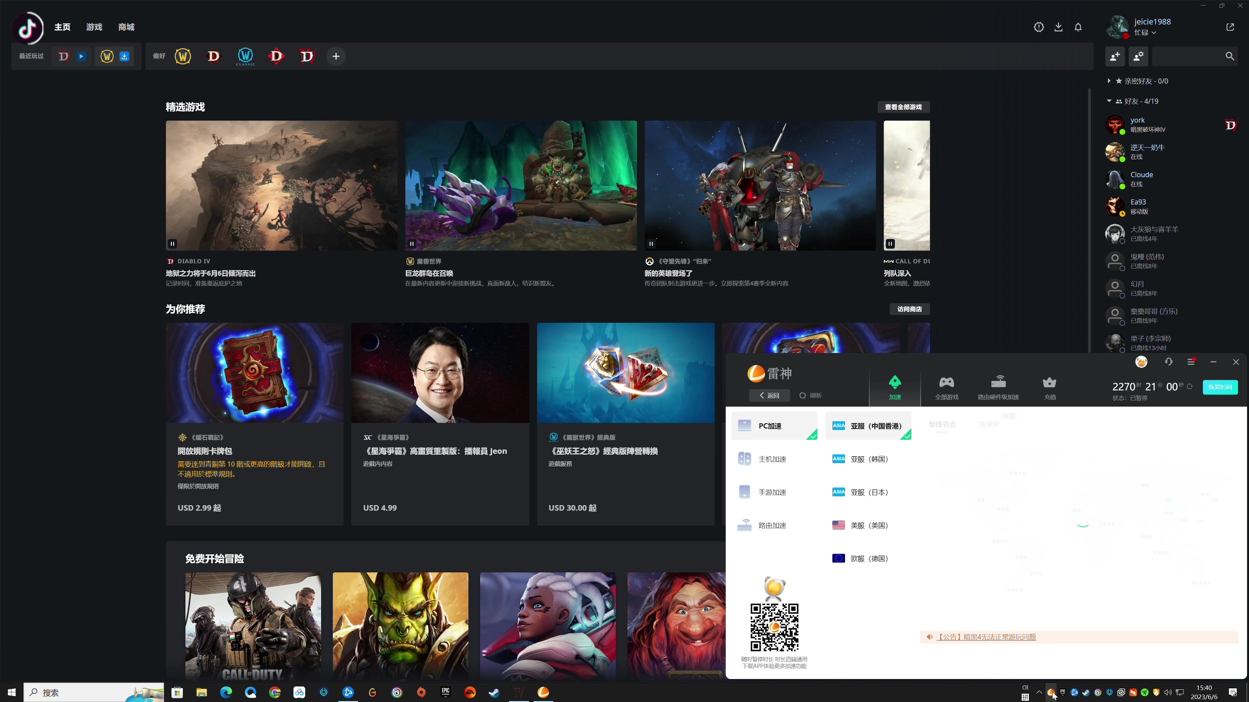Expand the 亲密好友 group

(1109, 81)
